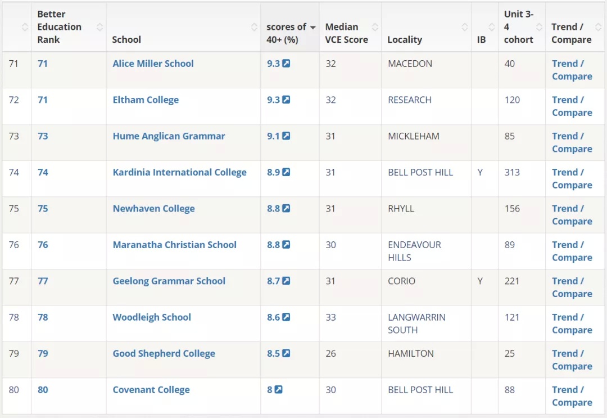The image size is (607, 418).
Task: Click rank 73 link for Hume Anglican
Action: (x=43, y=136)
